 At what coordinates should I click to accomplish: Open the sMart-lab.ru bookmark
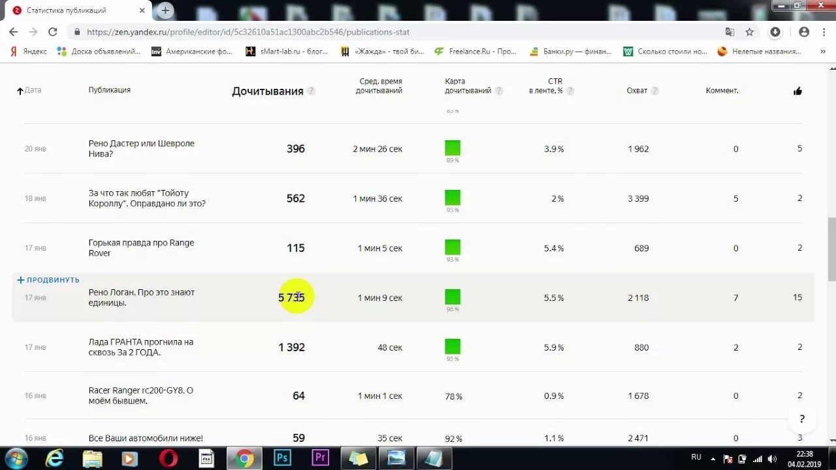pos(287,52)
